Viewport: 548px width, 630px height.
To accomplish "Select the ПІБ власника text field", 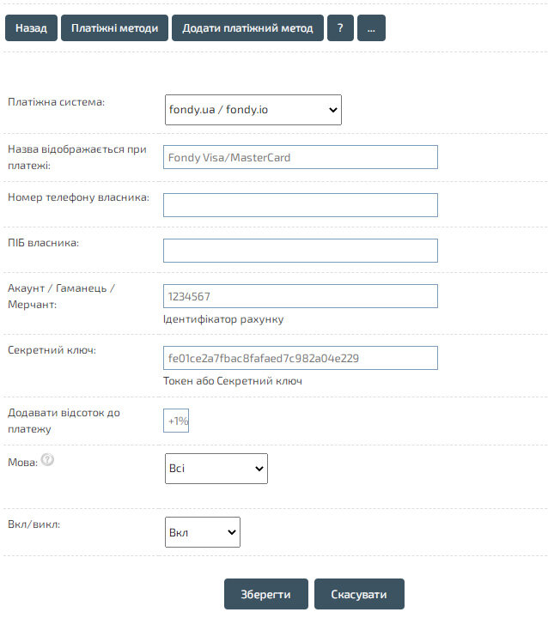I will 300,251.
